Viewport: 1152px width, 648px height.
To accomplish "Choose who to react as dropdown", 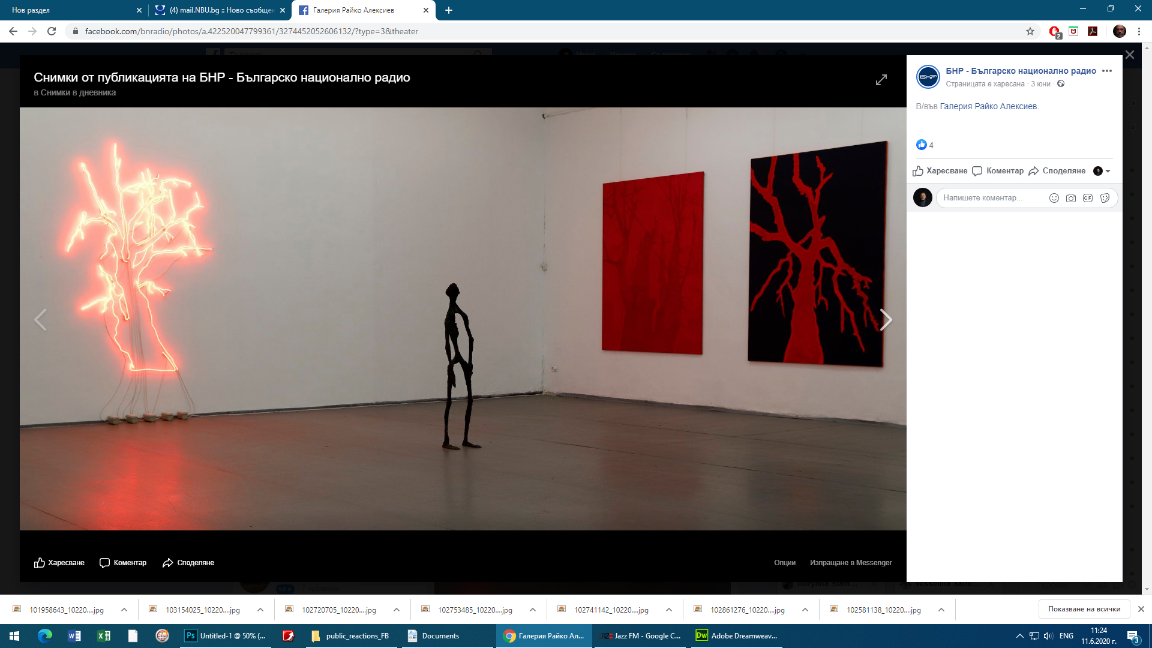I will pos(1102,171).
